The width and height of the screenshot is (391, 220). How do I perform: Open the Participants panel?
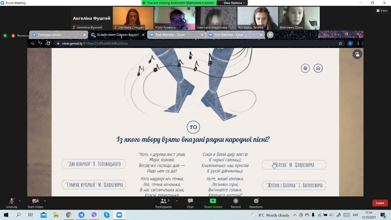[x=163, y=203]
